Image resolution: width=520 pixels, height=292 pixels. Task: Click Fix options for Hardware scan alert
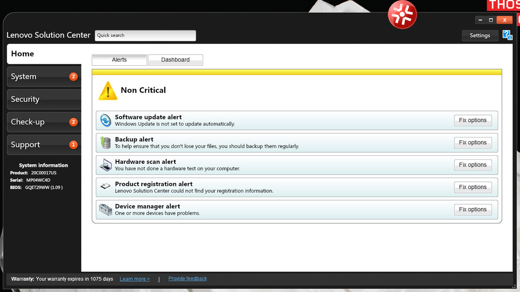473,165
